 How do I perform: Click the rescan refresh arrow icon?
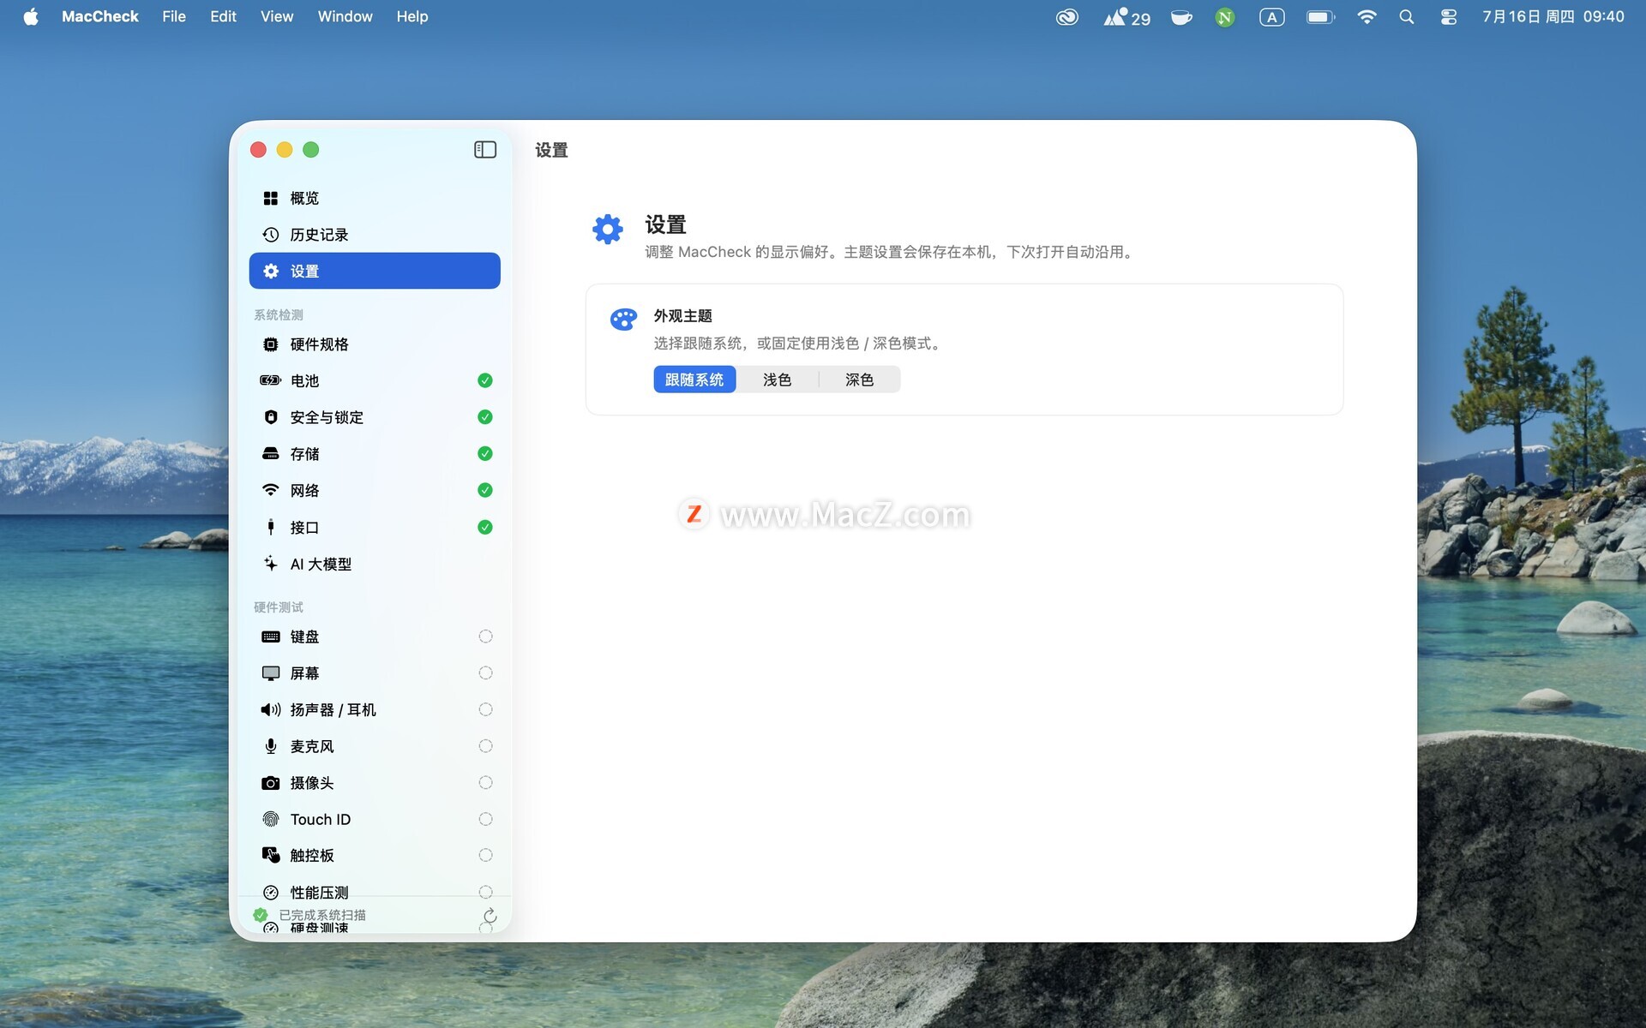[490, 916]
